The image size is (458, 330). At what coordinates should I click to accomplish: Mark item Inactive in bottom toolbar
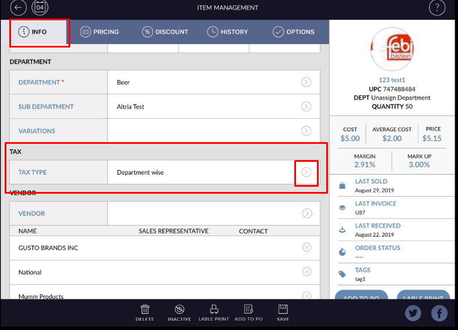click(x=179, y=312)
